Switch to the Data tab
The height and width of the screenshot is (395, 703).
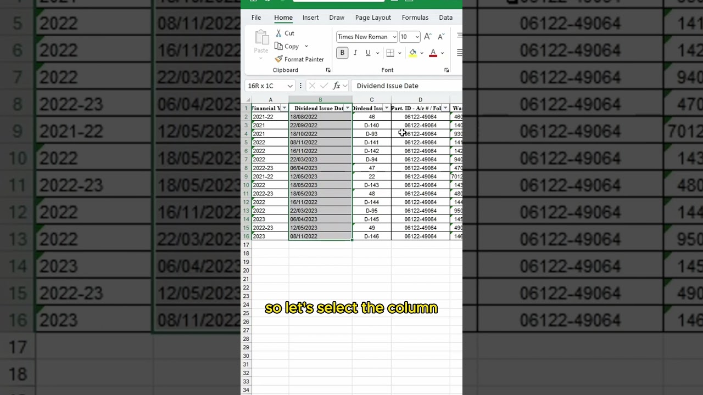click(x=445, y=18)
